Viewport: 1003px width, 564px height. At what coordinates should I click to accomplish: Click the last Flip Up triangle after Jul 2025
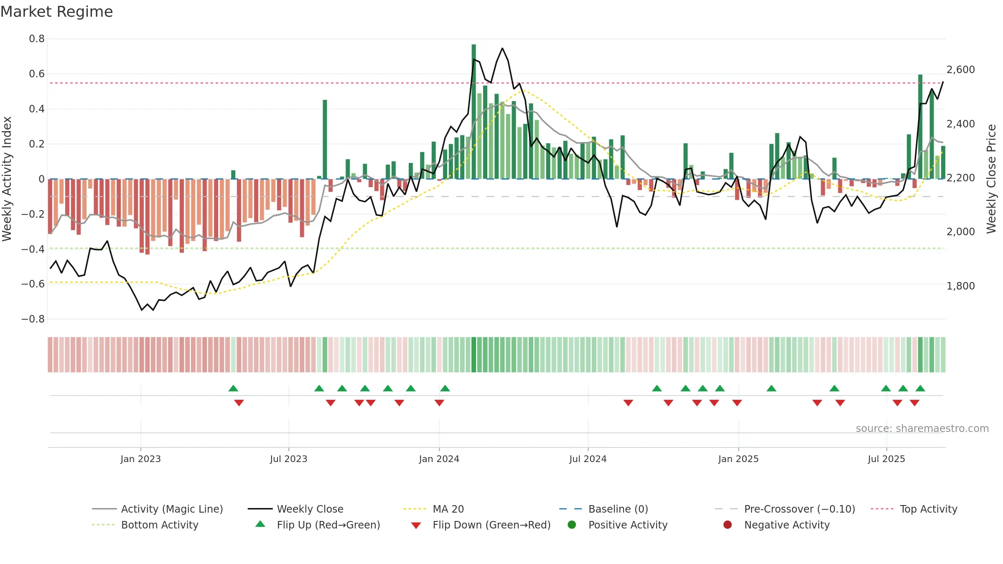[x=920, y=389]
